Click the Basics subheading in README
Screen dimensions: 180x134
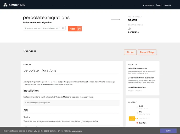(x=27, y=117)
